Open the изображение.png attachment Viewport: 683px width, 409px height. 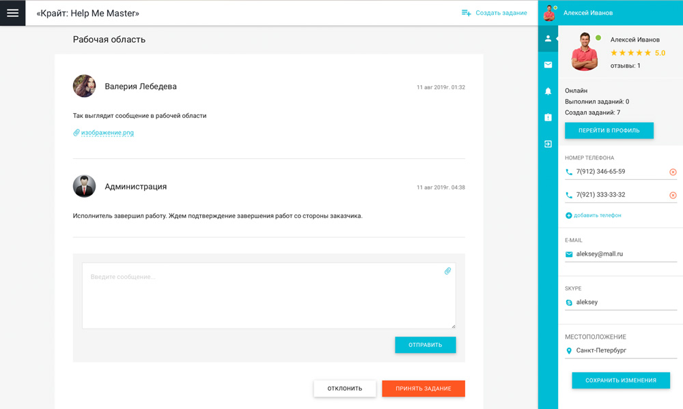[107, 133]
